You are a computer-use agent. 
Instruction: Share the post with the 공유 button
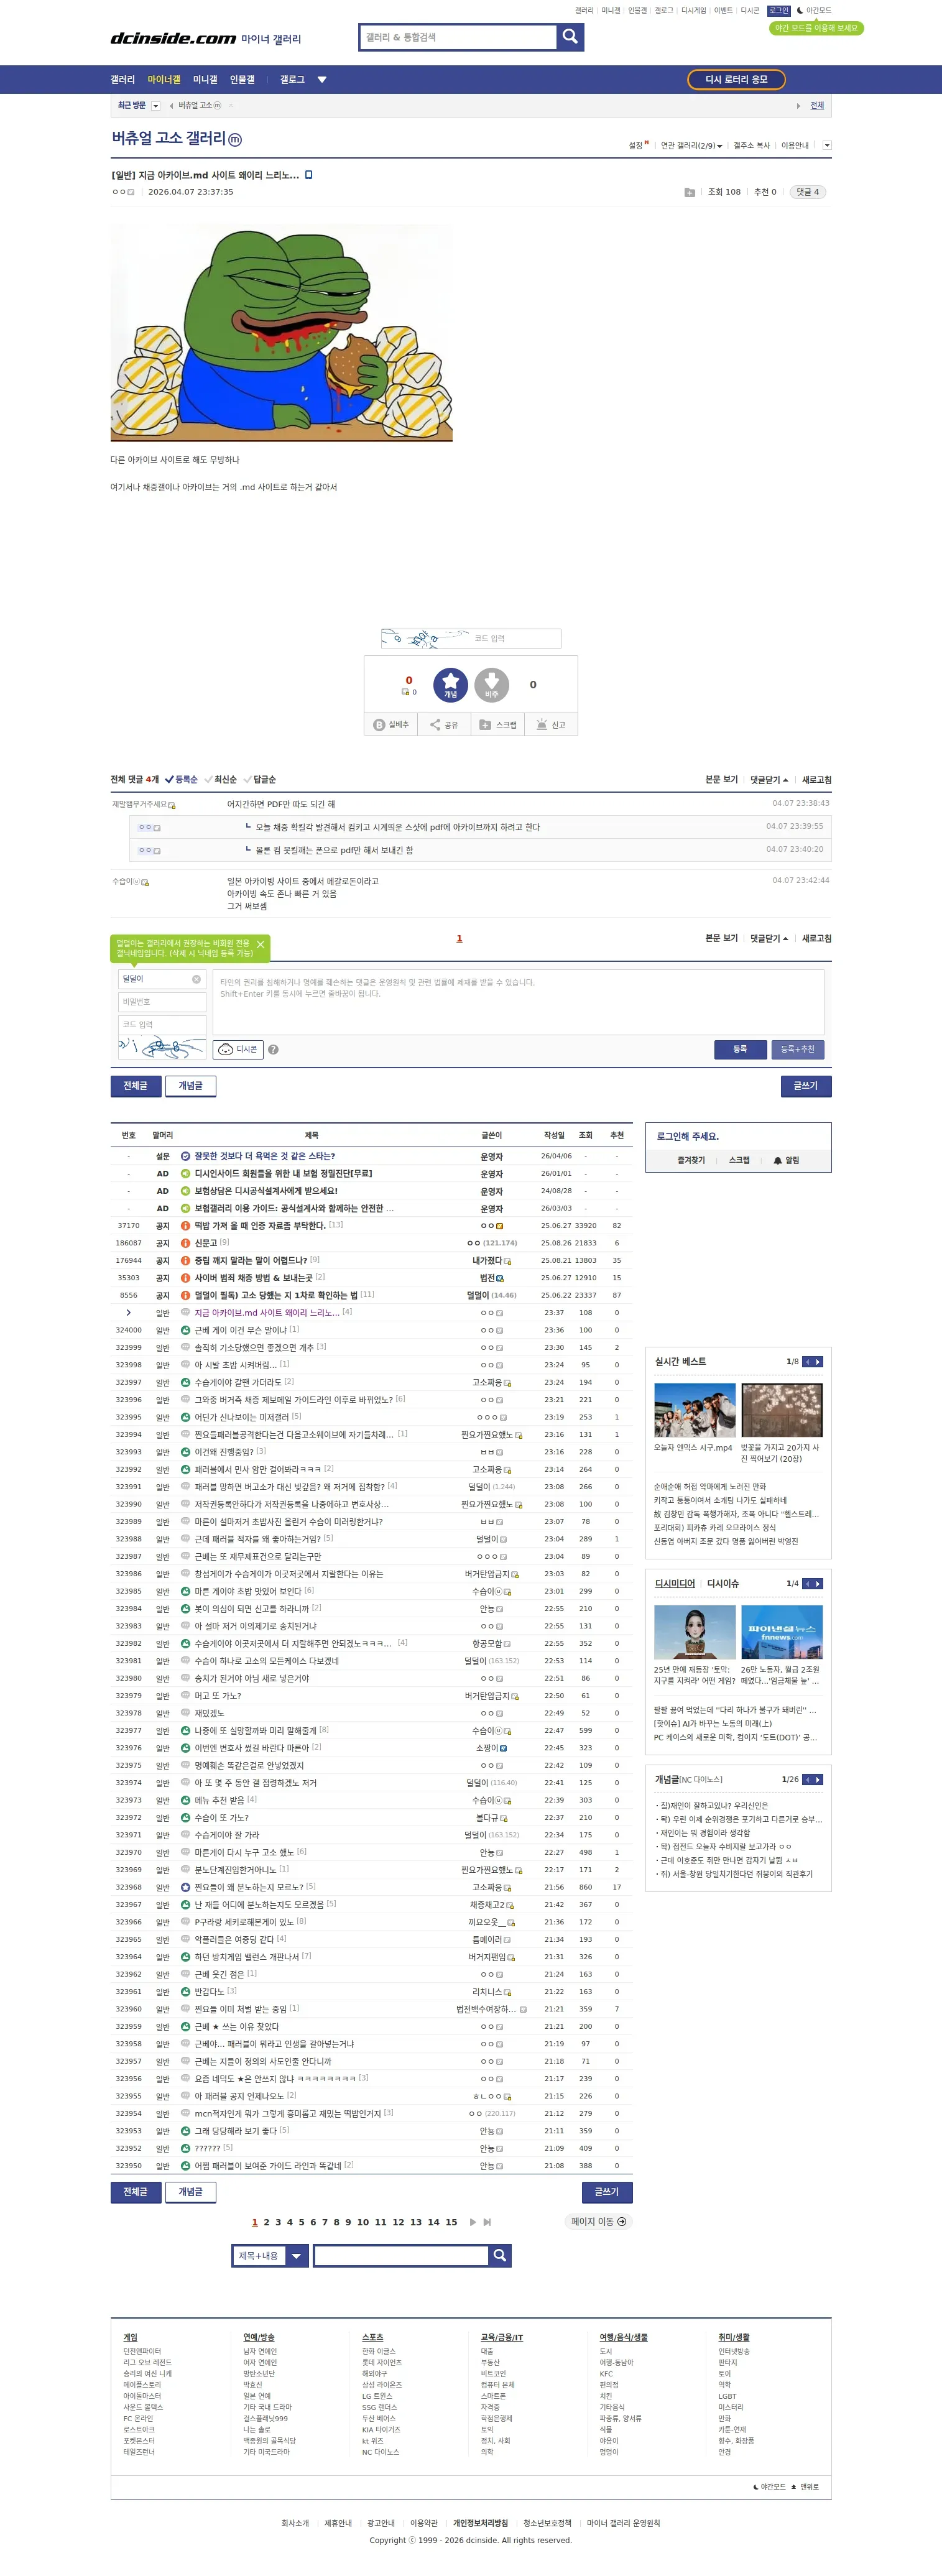(444, 725)
